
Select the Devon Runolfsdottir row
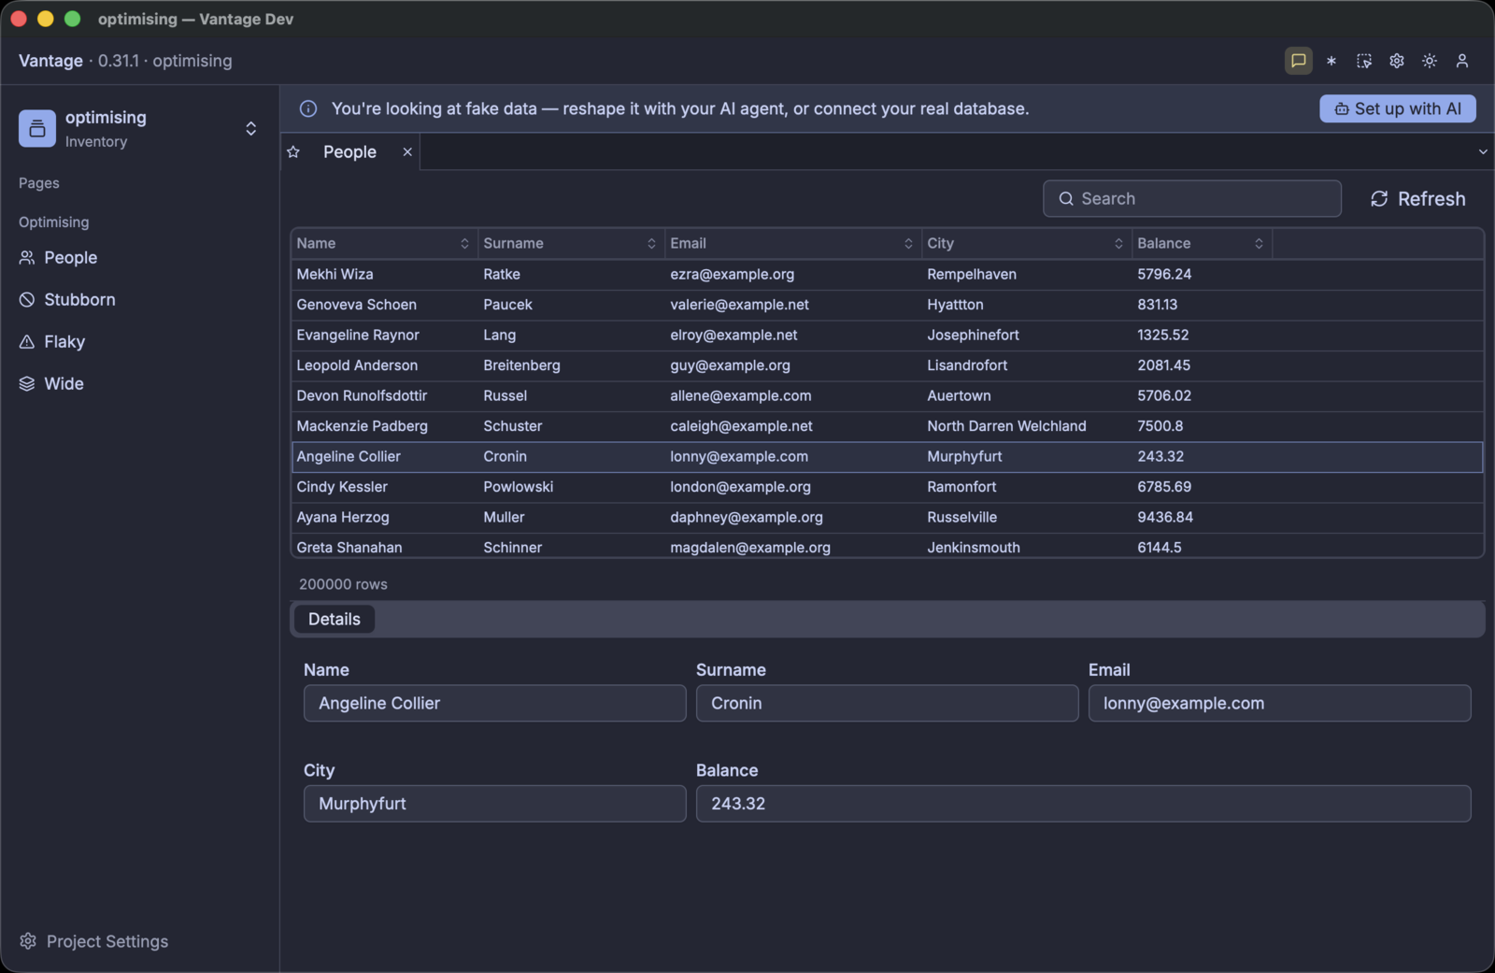[887, 395]
